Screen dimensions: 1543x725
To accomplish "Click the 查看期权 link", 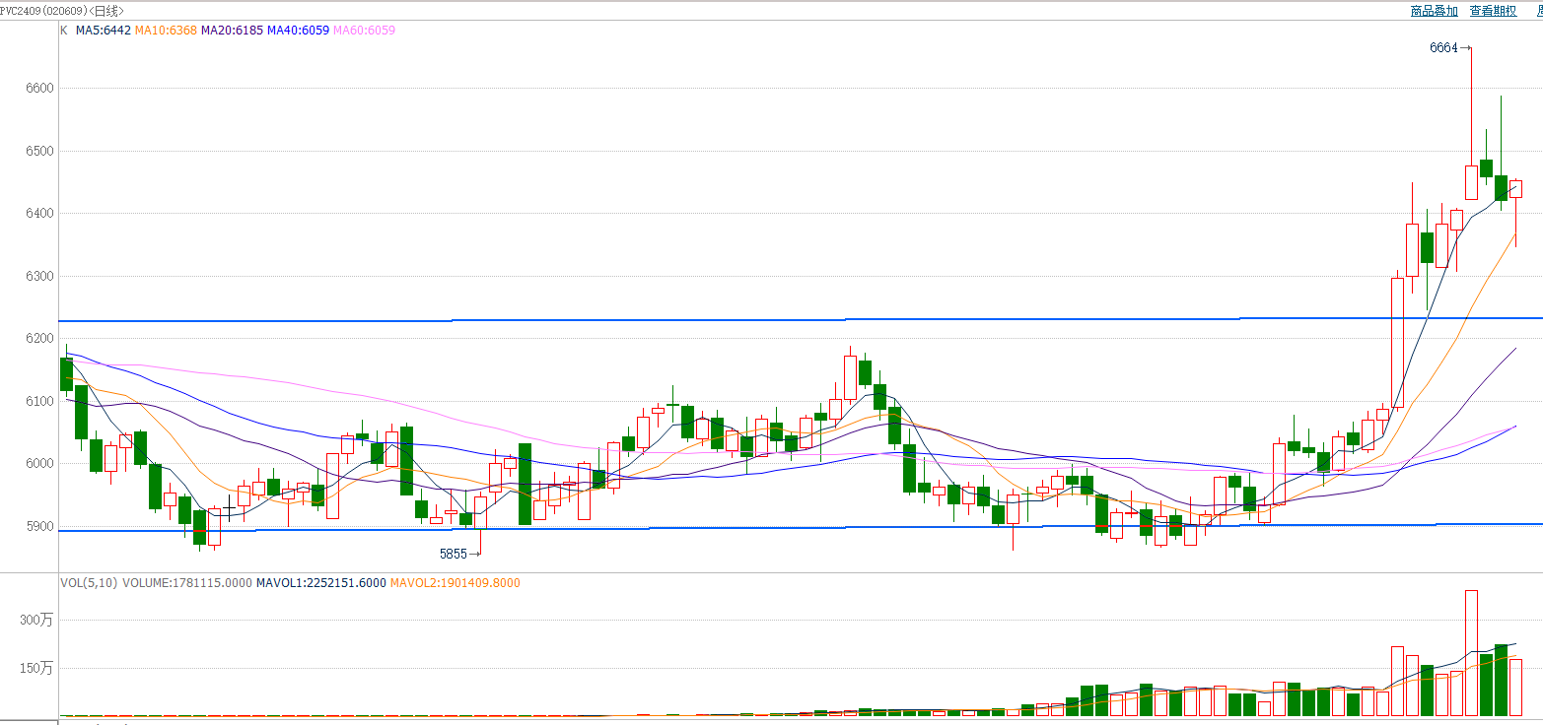I will pos(1493,11).
